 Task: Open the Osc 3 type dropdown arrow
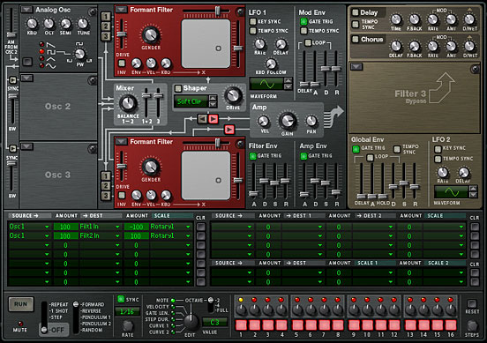coord(26,145)
